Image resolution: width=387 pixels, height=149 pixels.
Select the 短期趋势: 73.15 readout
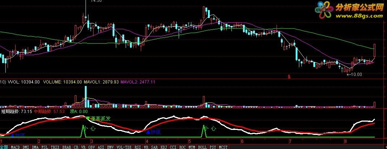(x=17, y=111)
